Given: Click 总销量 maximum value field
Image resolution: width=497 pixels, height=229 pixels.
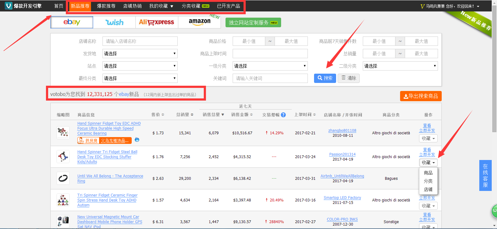Looking at the screenshot, I should 422,54.
